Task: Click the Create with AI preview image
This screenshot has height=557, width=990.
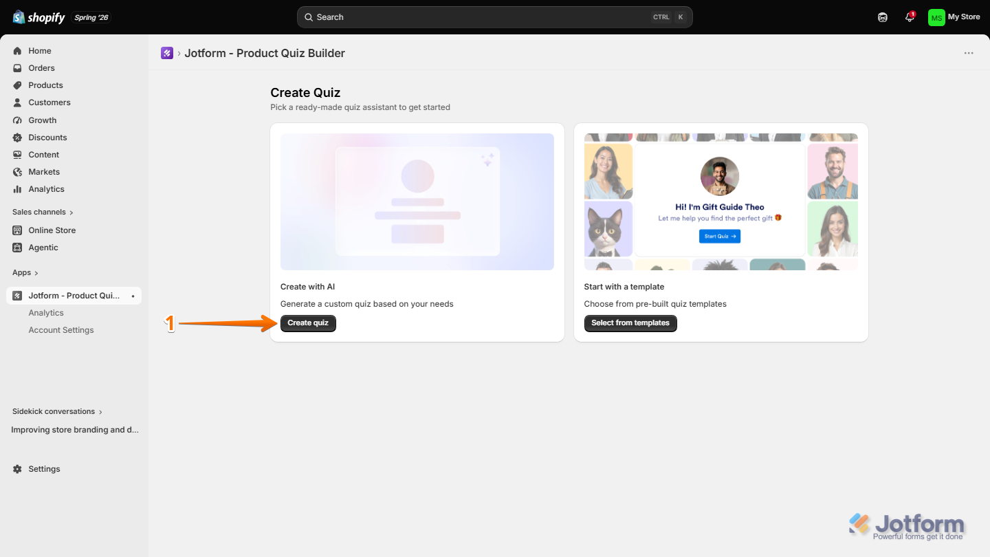Action: click(417, 201)
